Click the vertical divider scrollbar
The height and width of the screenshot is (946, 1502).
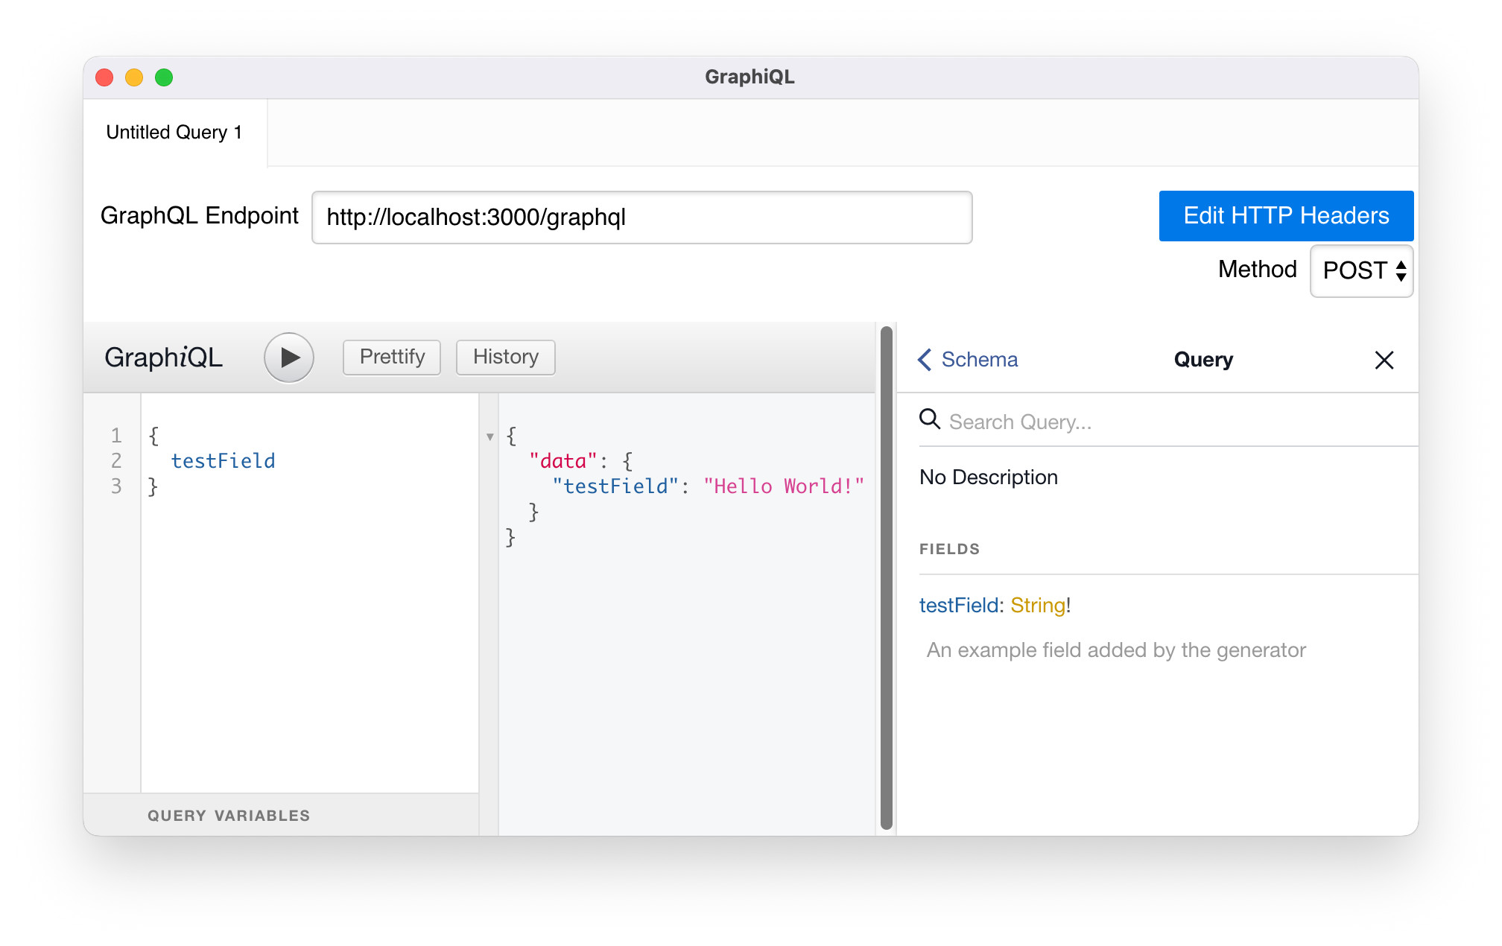[886, 577]
